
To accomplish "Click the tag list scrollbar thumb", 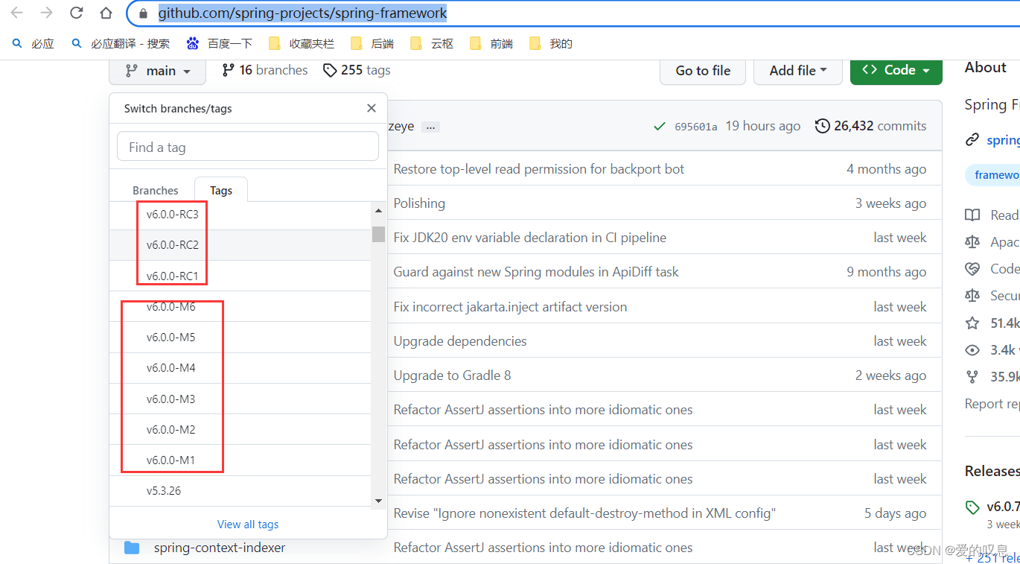I will pyautogui.click(x=378, y=234).
